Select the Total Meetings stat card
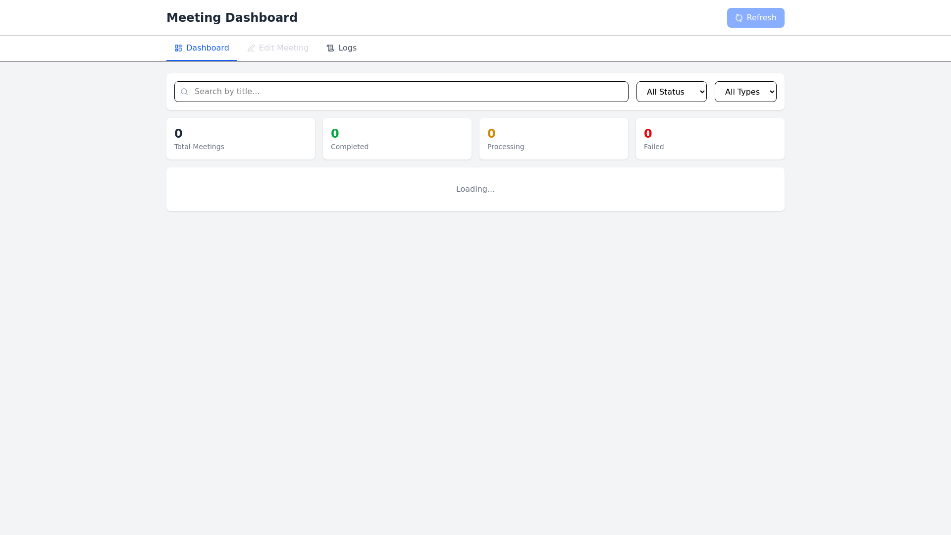 (241, 139)
